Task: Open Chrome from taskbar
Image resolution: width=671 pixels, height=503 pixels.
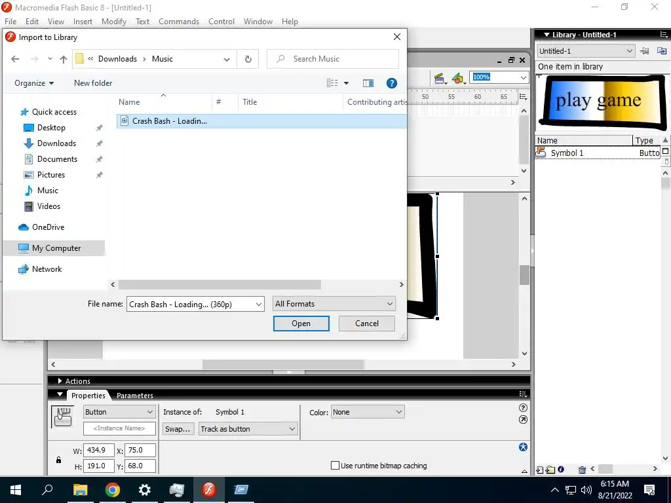Action: 113,489
